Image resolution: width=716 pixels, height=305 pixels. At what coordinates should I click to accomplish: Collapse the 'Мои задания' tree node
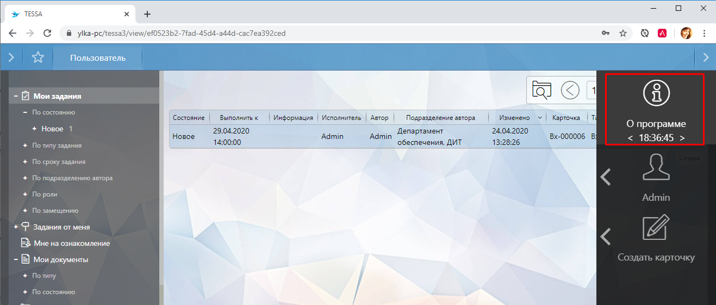pyautogui.click(x=16, y=96)
